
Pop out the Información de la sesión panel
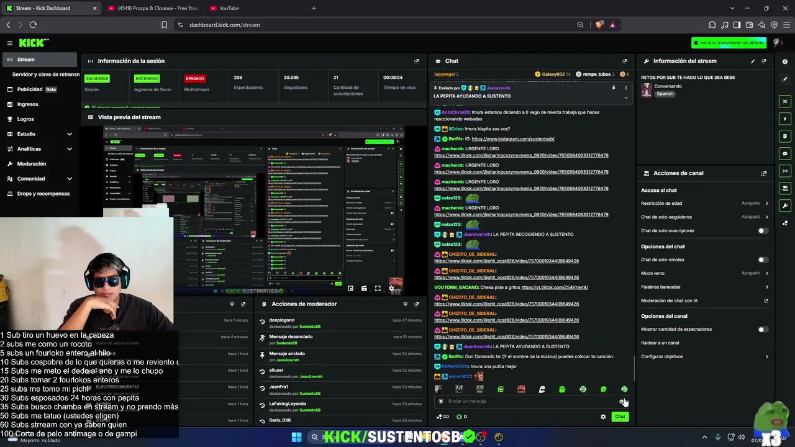coord(416,61)
